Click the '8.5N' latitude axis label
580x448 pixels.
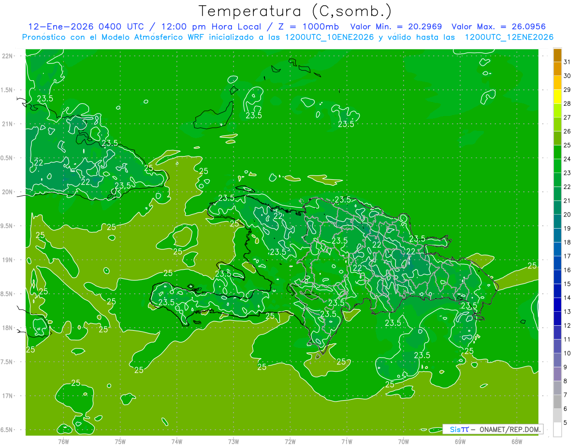(x=8, y=294)
